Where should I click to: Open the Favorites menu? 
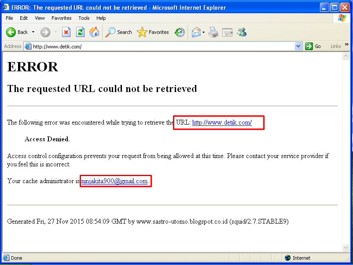(x=62, y=18)
